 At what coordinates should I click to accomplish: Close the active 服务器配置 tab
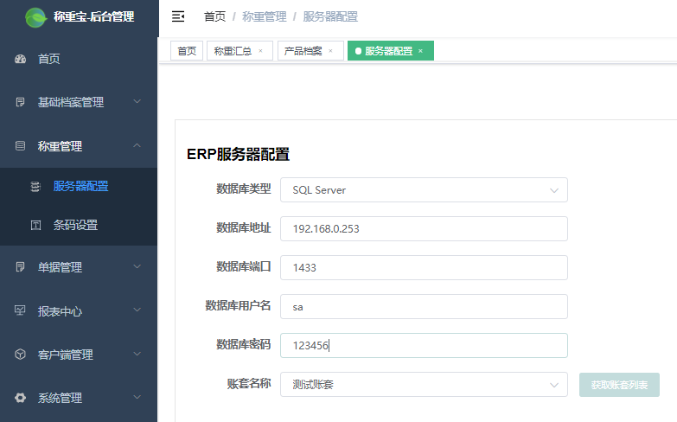coord(420,51)
